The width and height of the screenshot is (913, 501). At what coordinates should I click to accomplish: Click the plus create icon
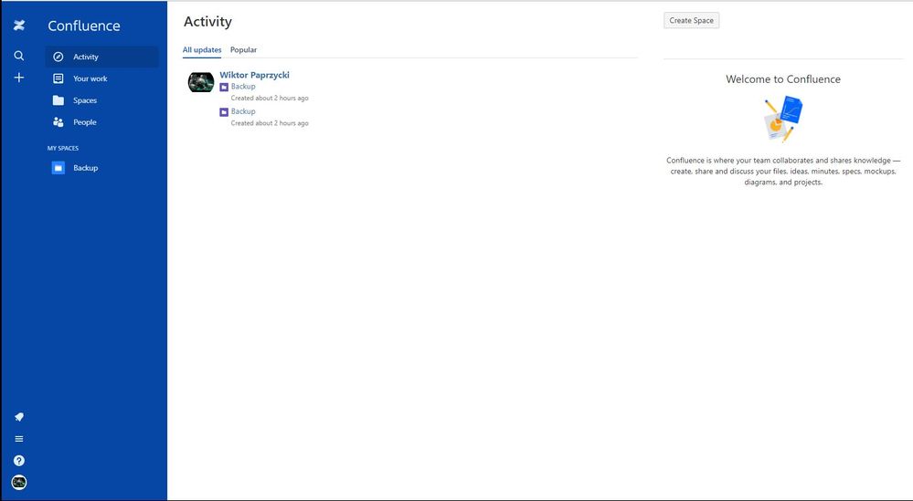tap(19, 78)
